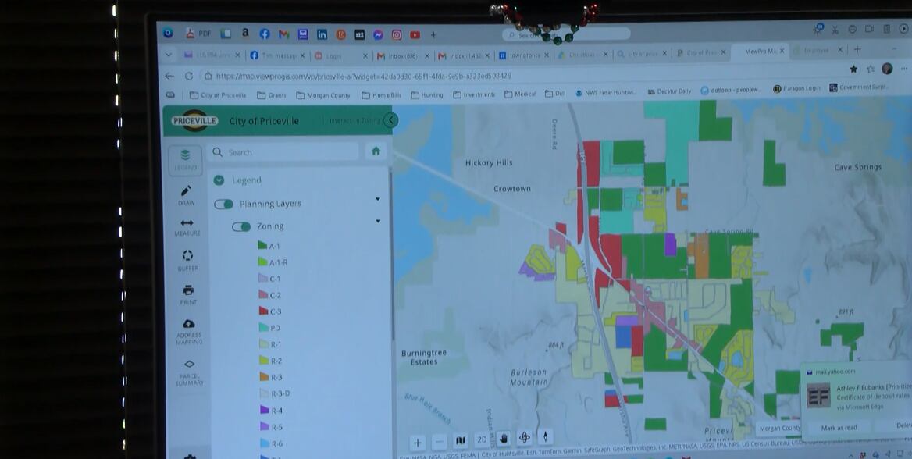This screenshot has height=459, width=912.
Task: Open the Decatur Daily bookmark
Action: (x=669, y=91)
